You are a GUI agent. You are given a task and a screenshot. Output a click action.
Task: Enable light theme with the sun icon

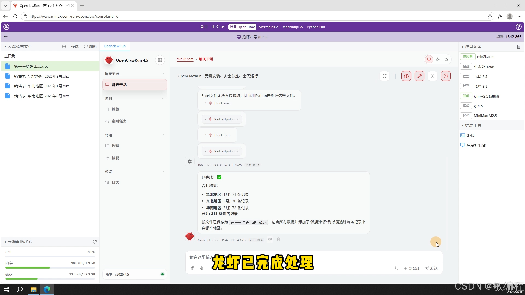(438, 59)
